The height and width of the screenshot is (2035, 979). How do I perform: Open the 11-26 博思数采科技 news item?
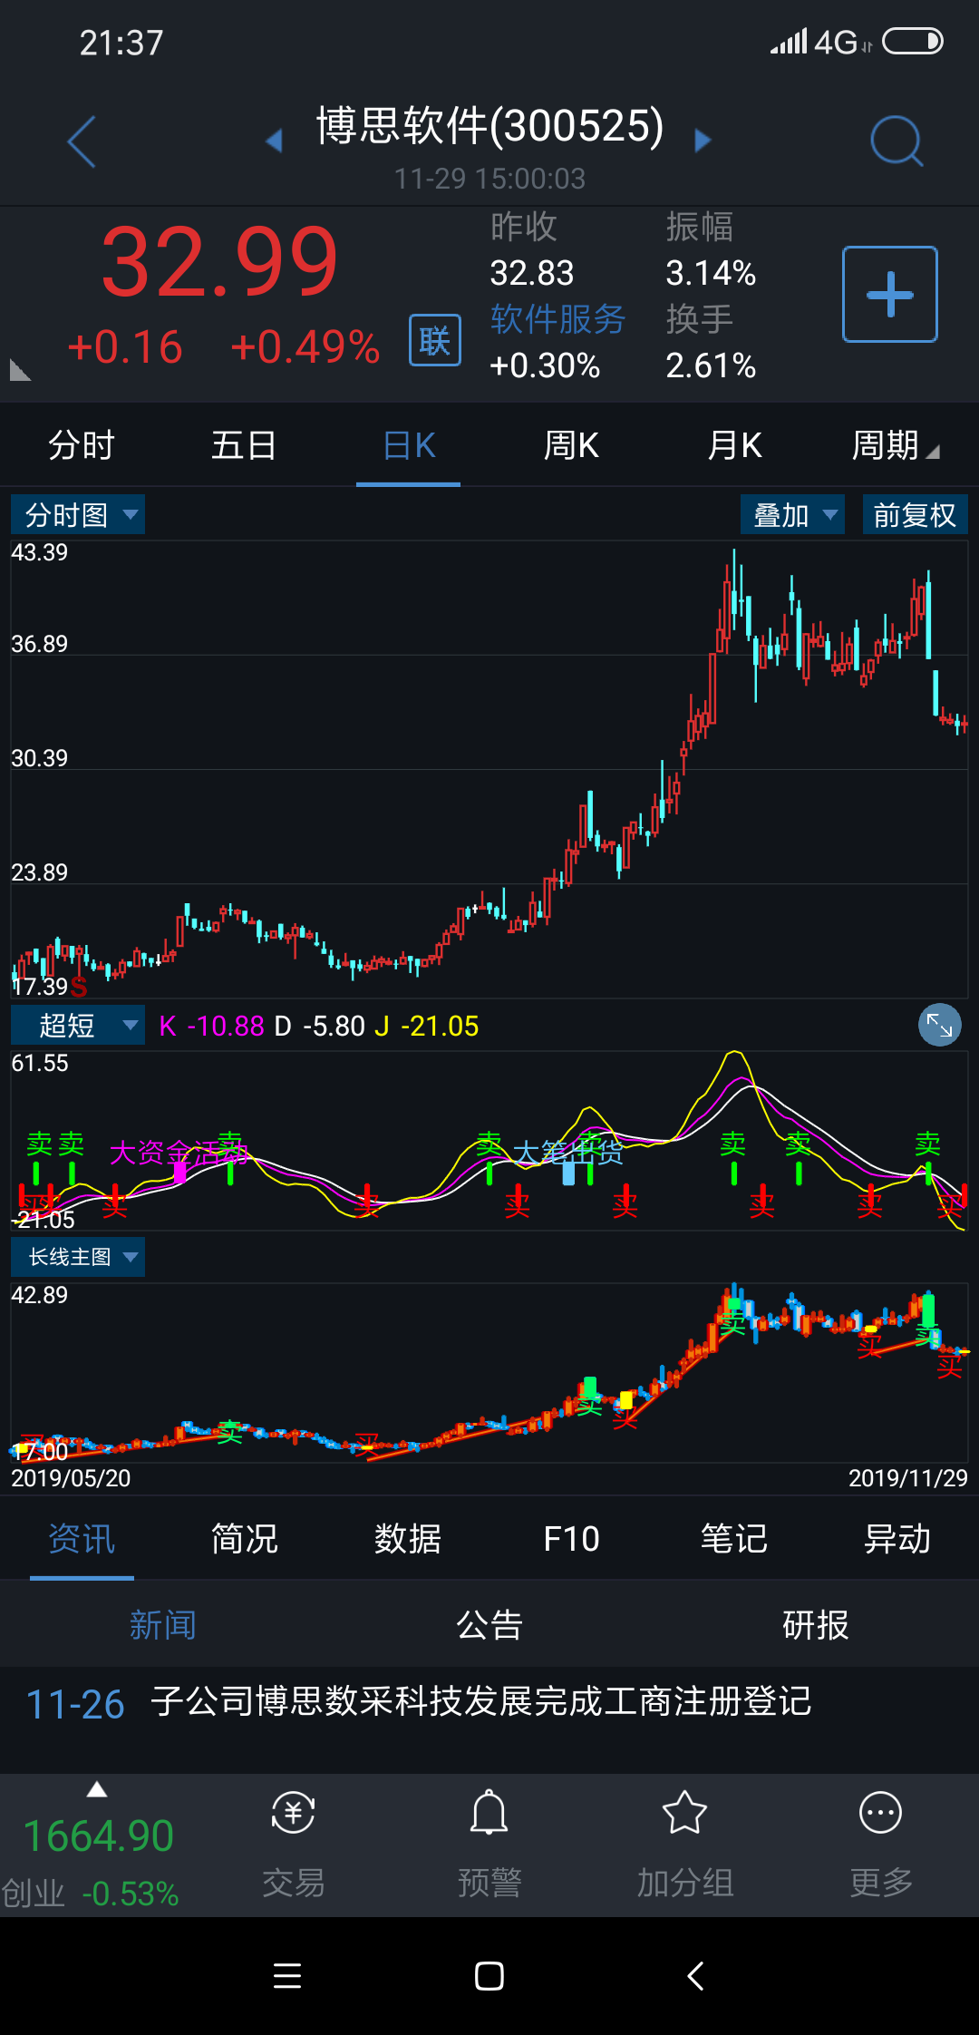tap(489, 1703)
